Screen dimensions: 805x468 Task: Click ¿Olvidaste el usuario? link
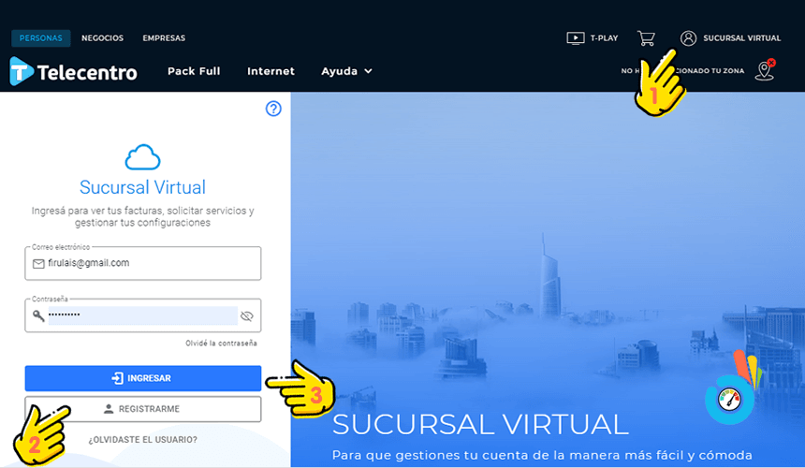click(142, 440)
